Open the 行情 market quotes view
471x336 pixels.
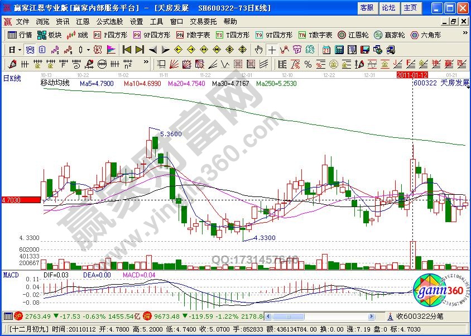pos(21,35)
